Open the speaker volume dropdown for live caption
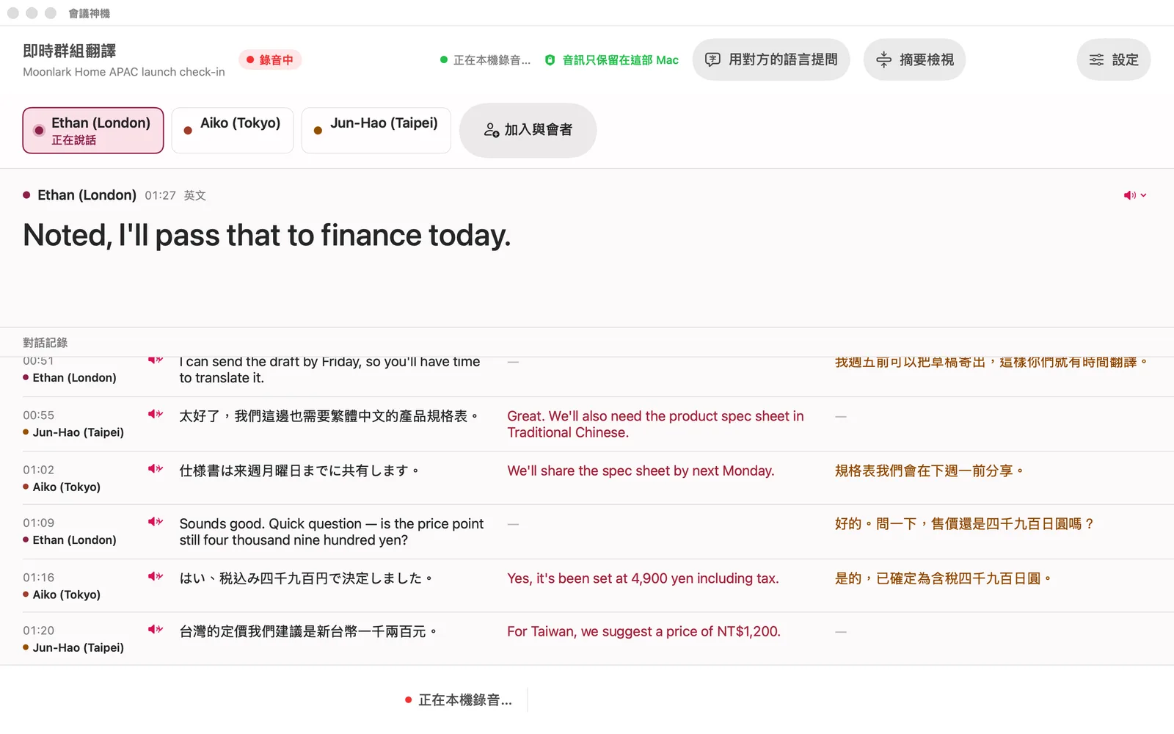The image size is (1174, 734). coord(1135,195)
